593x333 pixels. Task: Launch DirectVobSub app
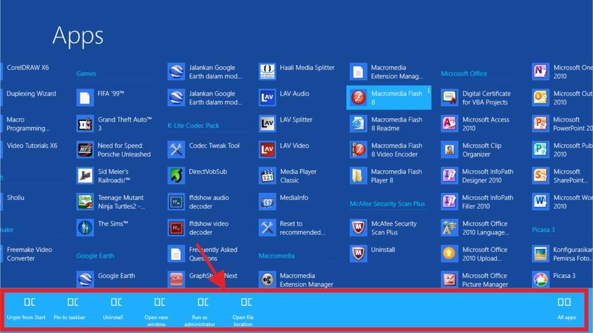(197, 176)
